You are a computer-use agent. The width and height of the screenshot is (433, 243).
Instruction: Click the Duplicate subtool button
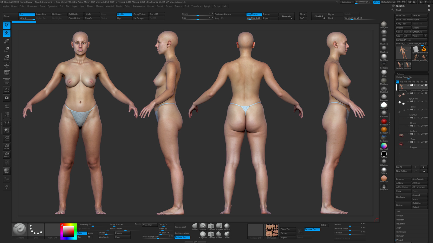[403, 197]
